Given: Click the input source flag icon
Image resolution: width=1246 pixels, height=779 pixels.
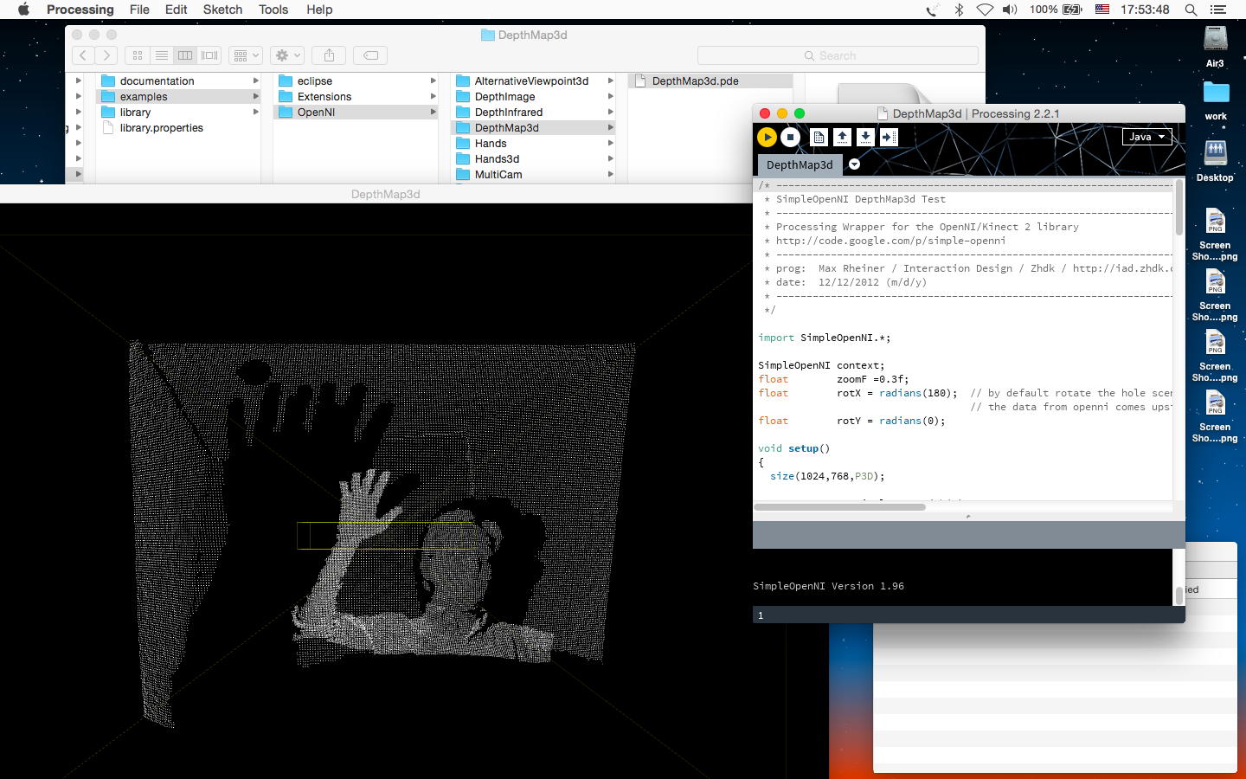Looking at the screenshot, I should 1102,10.
